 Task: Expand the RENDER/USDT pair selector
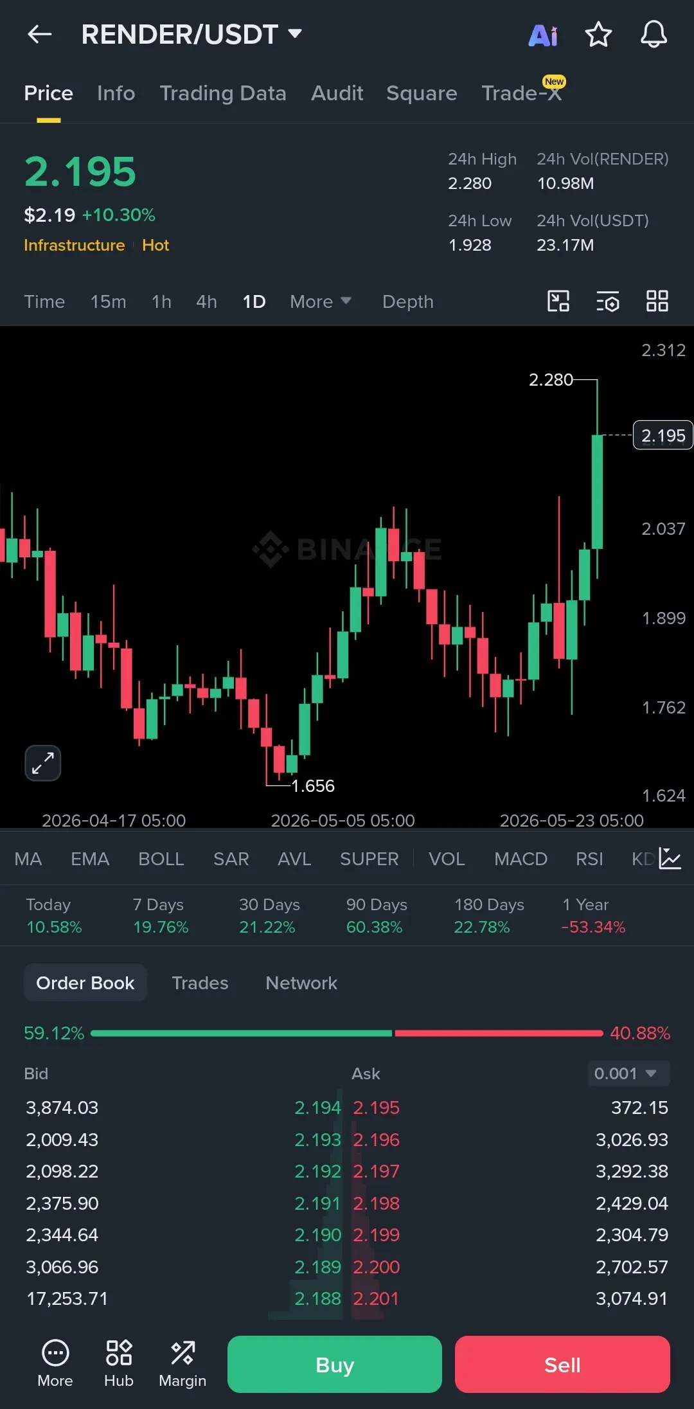(x=191, y=34)
